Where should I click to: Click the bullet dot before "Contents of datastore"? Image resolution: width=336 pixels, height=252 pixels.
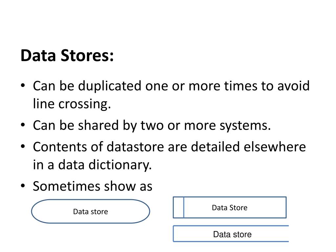tap(23, 146)
